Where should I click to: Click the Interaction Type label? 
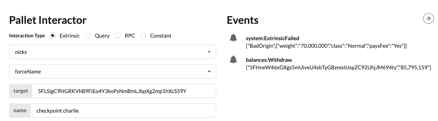click(x=27, y=36)
